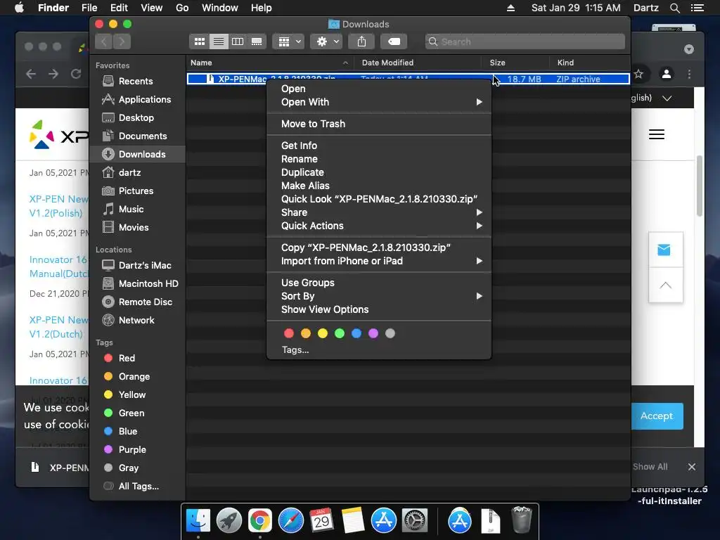Sort by Size column header
This screenshot has height=540, width=720.
tap(515, 63)
